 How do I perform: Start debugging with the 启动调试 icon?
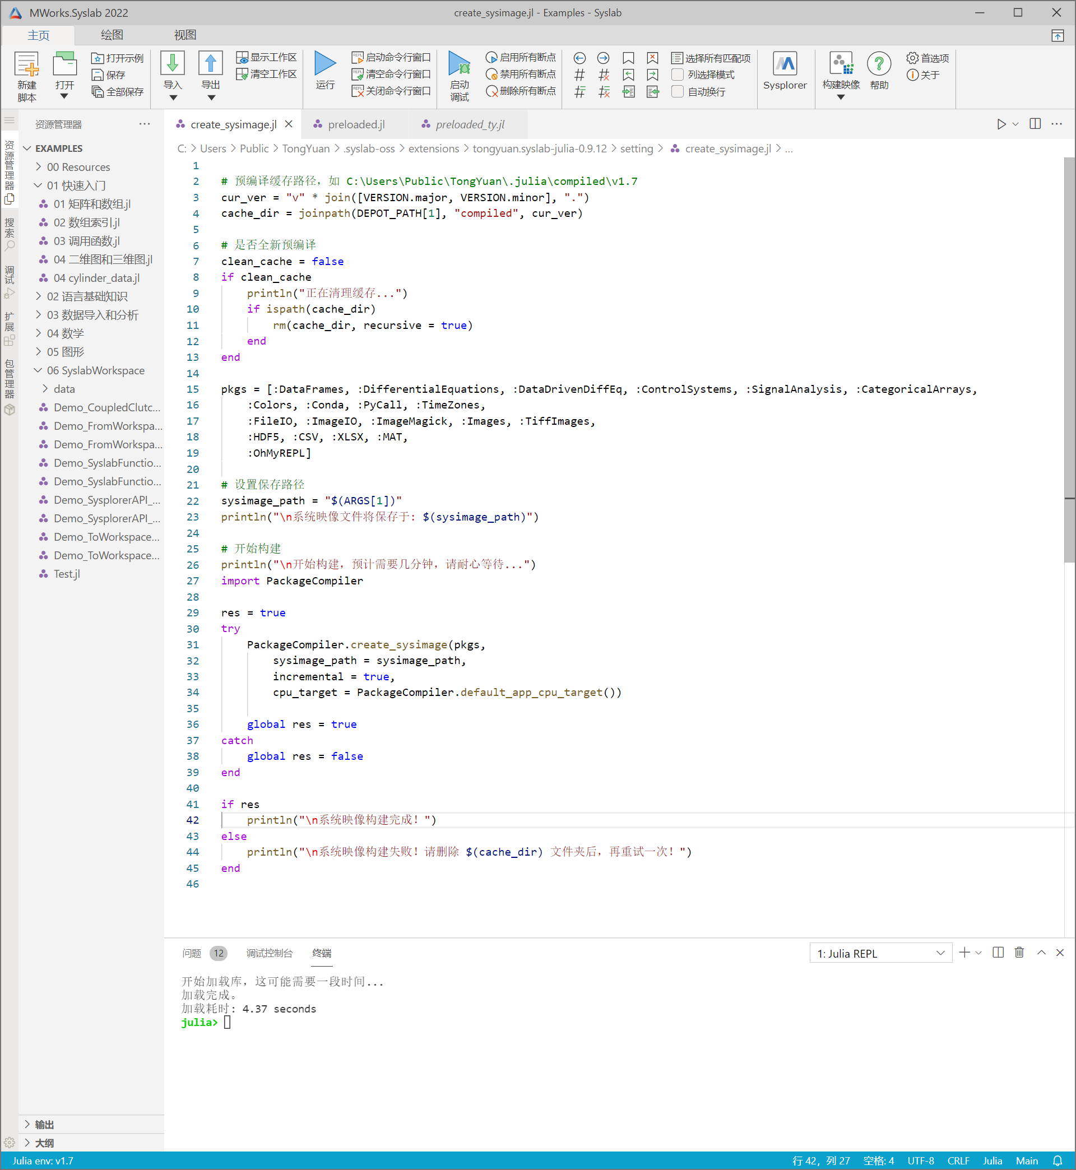pos(459,63)
